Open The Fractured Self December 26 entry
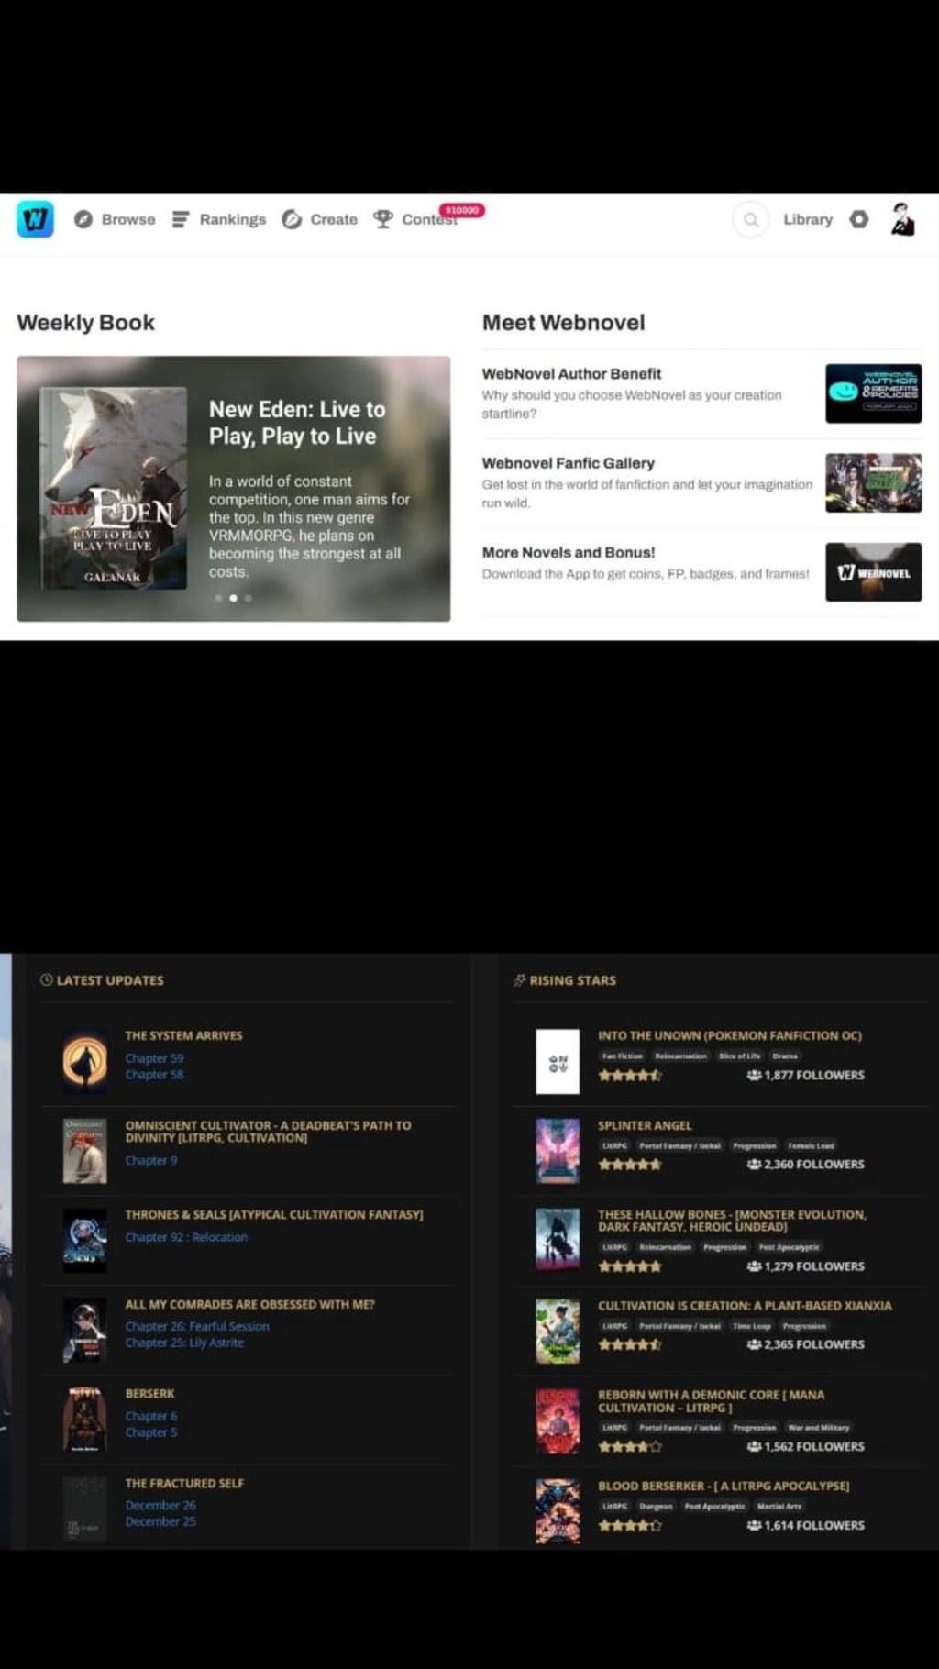 pyautogui.click(x=160, y=1505)
